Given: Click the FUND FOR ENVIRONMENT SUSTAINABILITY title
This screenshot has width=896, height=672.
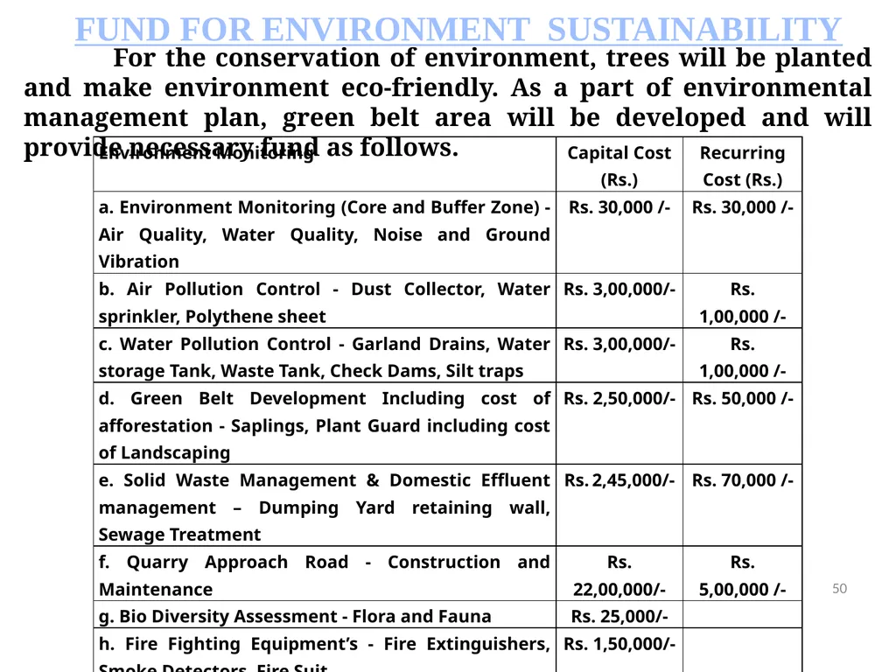Looking at the screenshot, I should (458, 30).
